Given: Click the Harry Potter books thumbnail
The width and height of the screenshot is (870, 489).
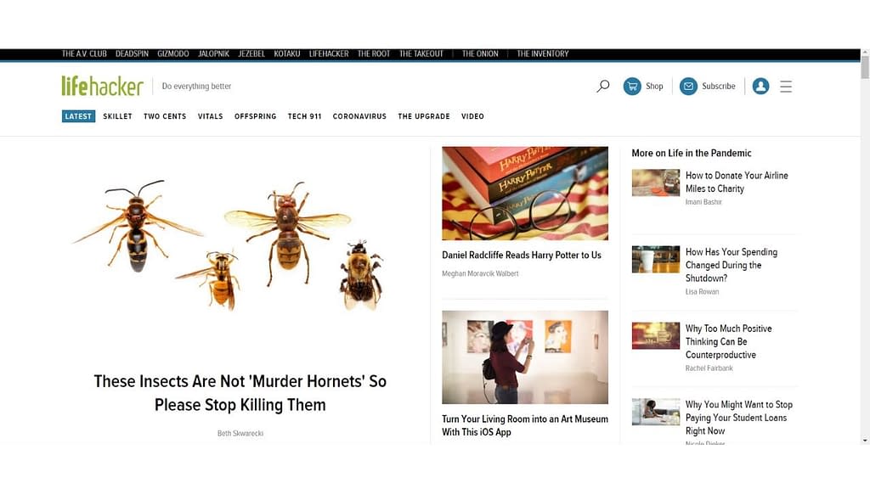Looking at the screenshot, I should click(525, 194).
